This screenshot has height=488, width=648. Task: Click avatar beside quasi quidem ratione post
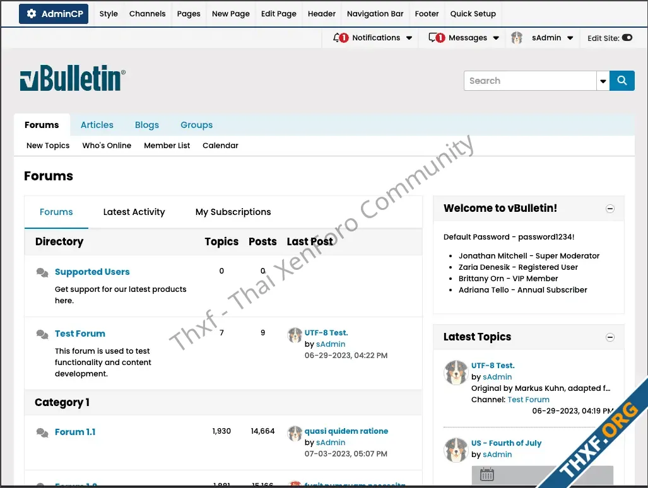[x=295, y=433]
